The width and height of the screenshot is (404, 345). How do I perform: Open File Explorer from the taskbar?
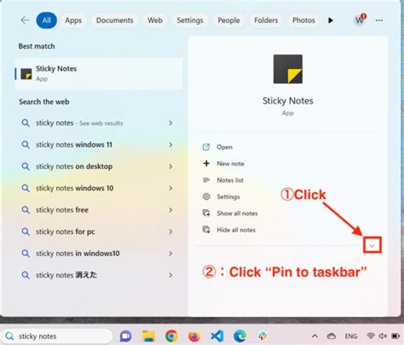(149, 336)
